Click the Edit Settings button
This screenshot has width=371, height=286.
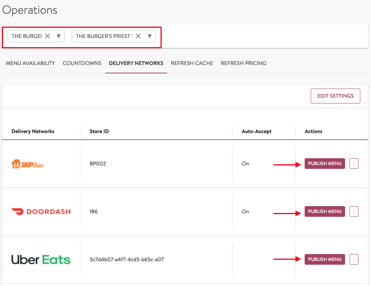[336, 96]
